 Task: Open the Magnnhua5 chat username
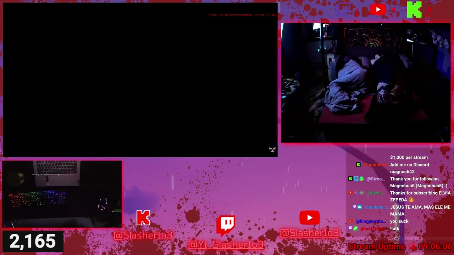point(375,165)
